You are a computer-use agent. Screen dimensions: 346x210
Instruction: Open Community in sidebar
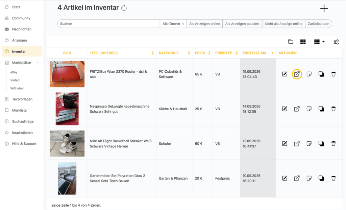tap(22, 18)
